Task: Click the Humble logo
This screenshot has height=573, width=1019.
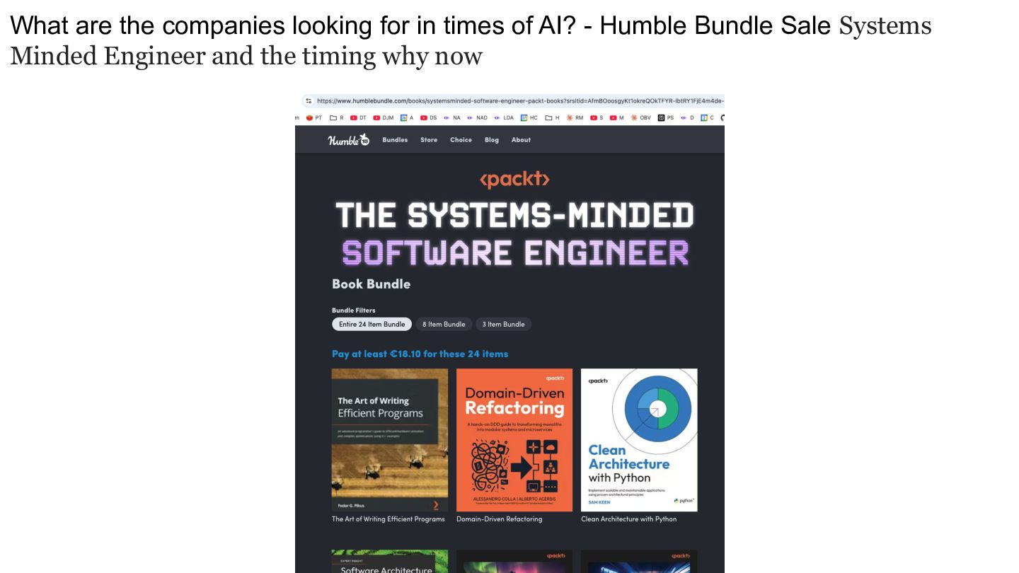Action: pos(348,140)
